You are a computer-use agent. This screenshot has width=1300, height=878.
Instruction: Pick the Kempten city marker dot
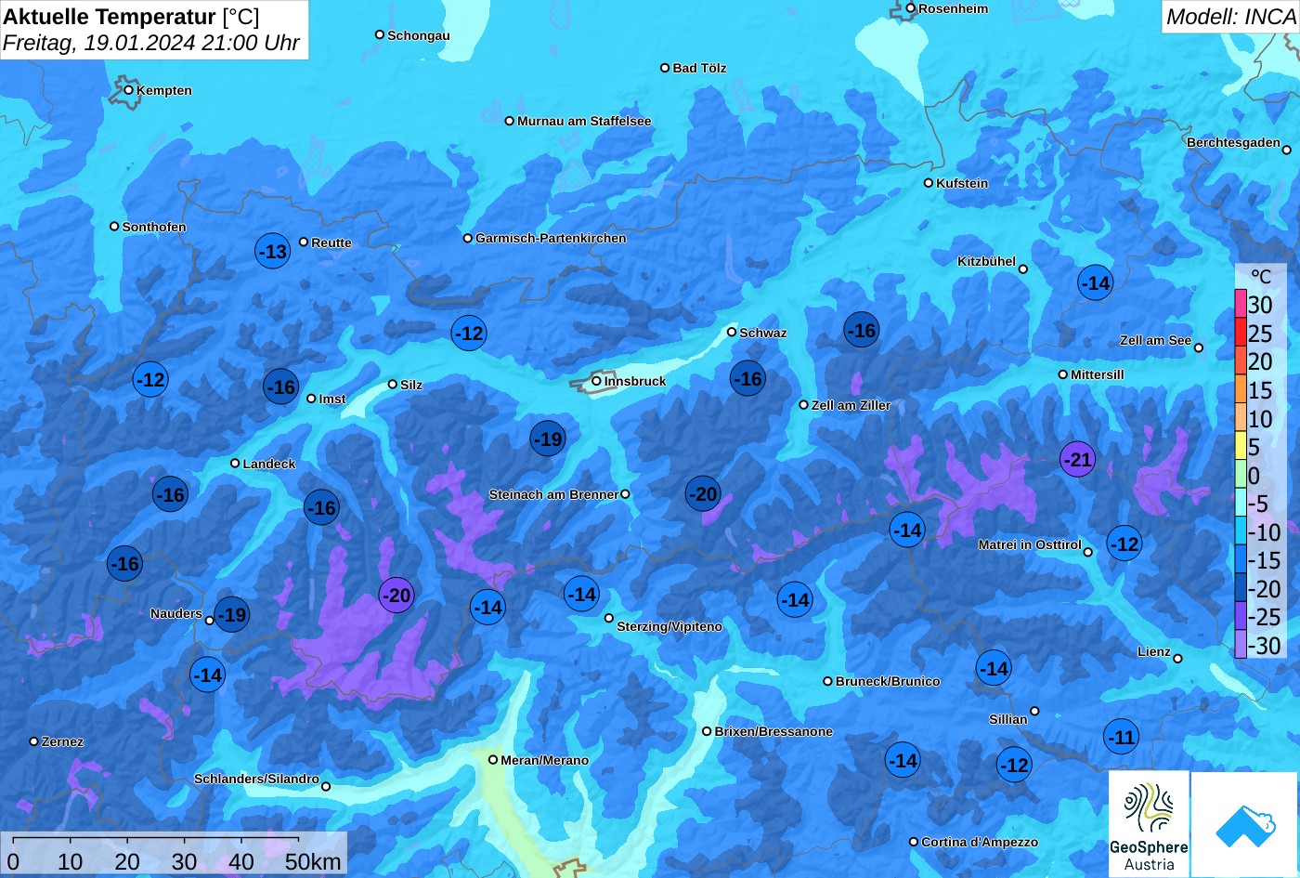coord(128,90)
